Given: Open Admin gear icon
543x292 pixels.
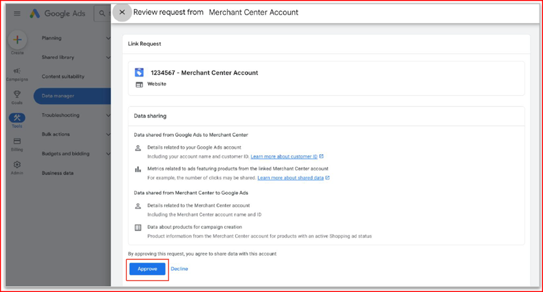Looking at the screenshot, I should click(x=17, y=166).
